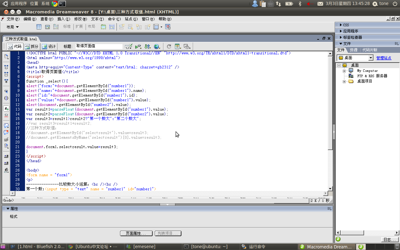Screen dimensions: 400x250
Task: Click the Refresh design view icon
Action: (x=169, y=47)
